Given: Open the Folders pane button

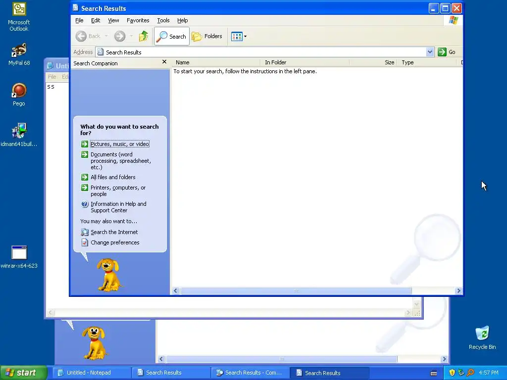Looking at the screenshot, I should click(x=207, y=36).
